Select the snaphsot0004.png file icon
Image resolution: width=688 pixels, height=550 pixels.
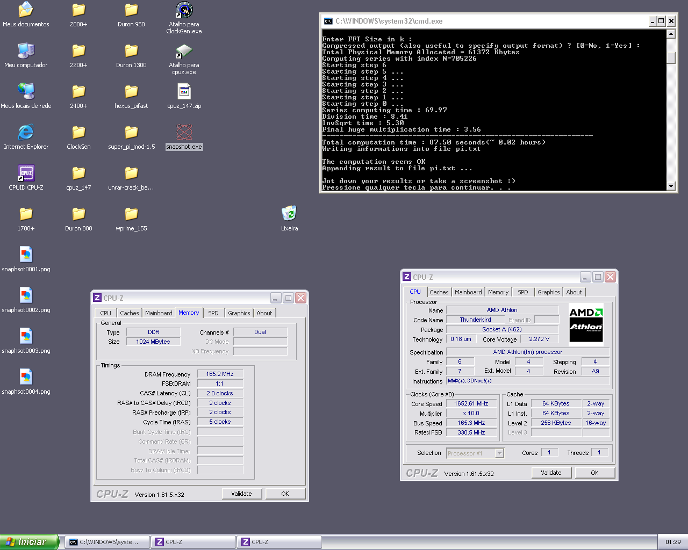(x=26, y=382)
